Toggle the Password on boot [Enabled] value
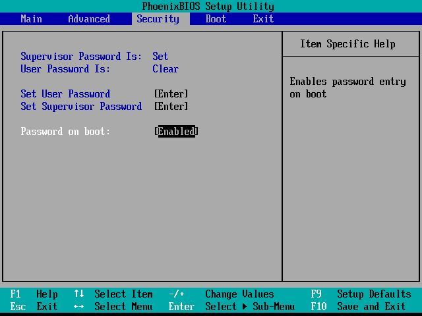422x316 pixels. pos(176,132)
